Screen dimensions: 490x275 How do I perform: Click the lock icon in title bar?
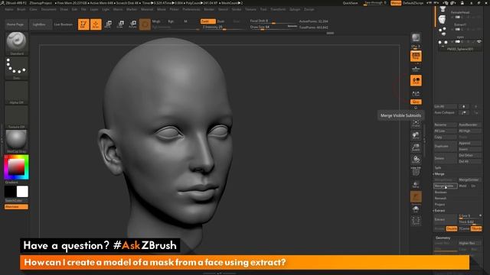pyautogui.click(x=462, y=3)
